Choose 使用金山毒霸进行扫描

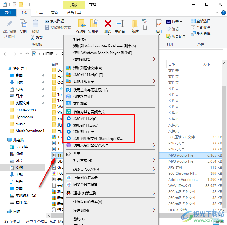111,90
